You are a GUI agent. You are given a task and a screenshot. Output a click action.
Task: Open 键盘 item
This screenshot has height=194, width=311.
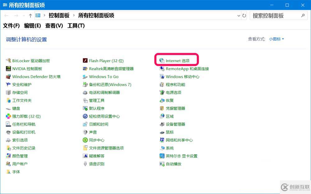click(x=16, y=108)
